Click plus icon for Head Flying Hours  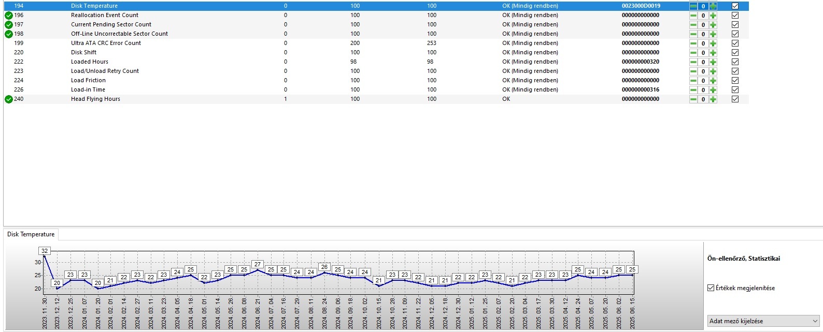(x=713, y=99)
